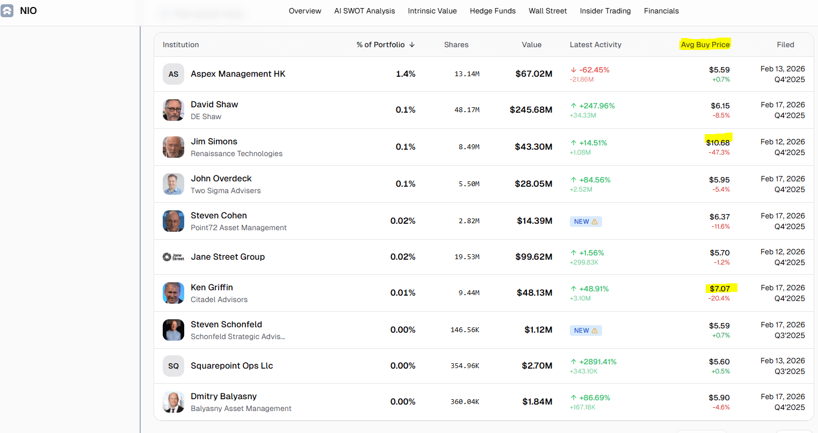Go to the Intrinsic Value tab
This screenshot has width=818, height=433.
(432, 11)
